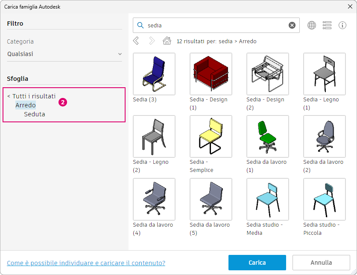Go back with the left arrow
This screenshot has width=357, height=275.
(x=136, y=41)
